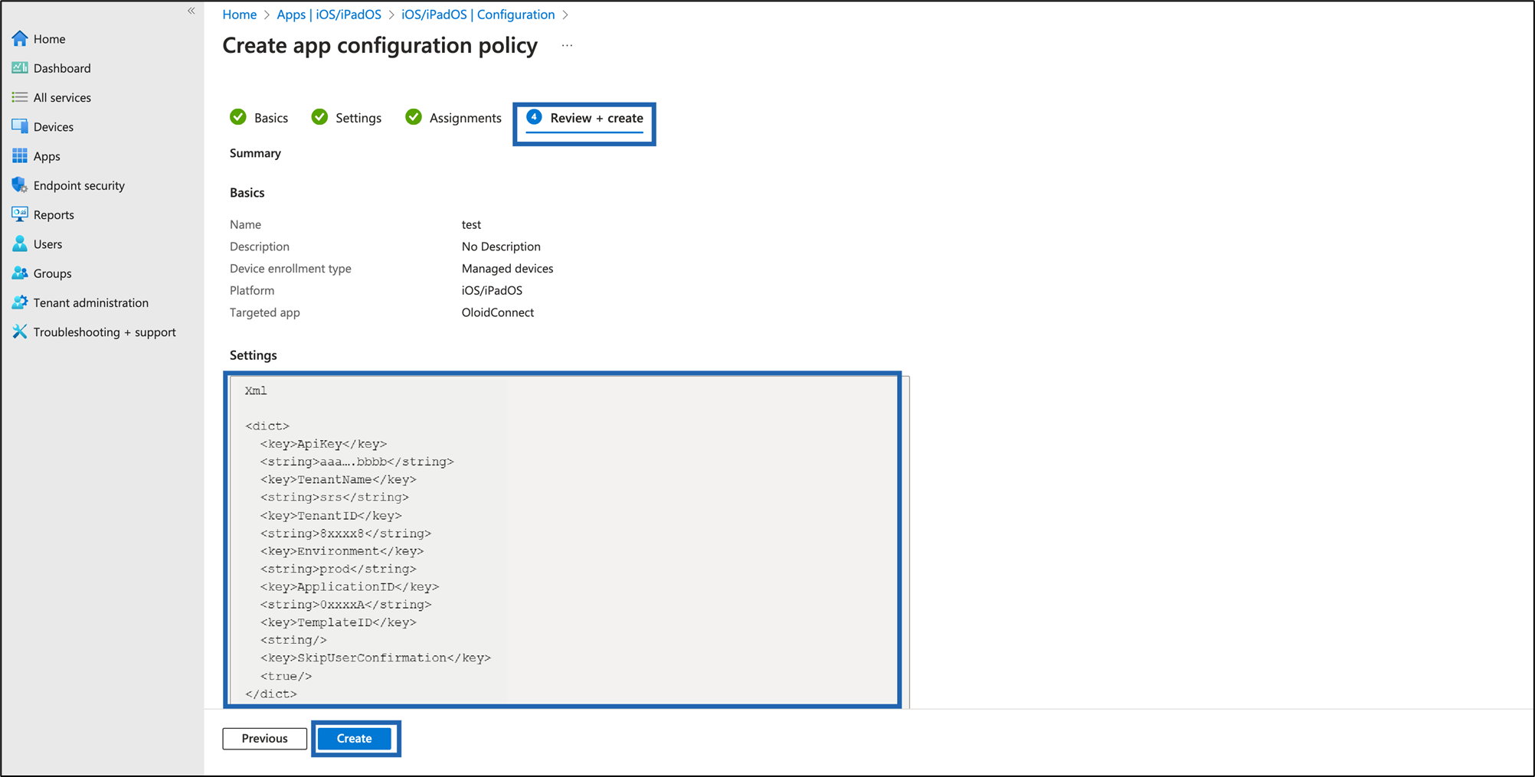Open Troubleshooting + support label in navigation
1535x777 pixels.
(105, 331)
